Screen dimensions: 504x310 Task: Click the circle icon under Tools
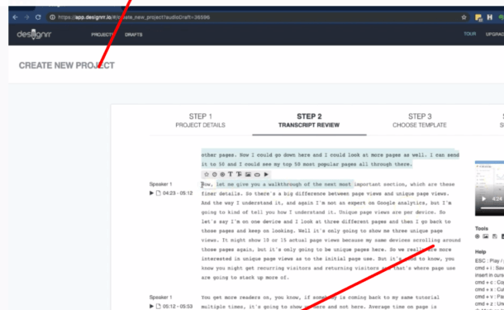478,236
